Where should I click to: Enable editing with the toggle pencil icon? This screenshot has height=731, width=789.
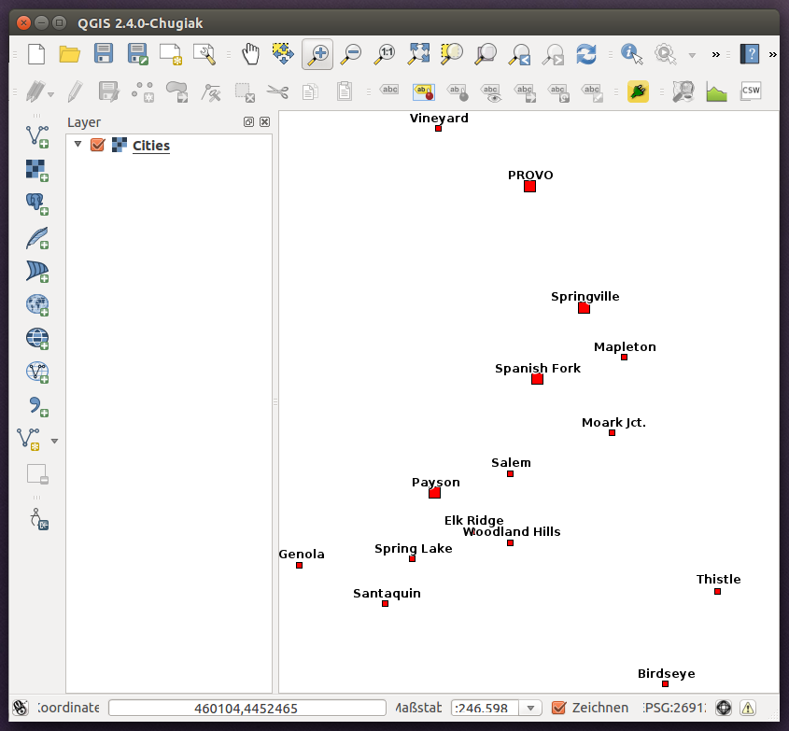point(75,91)
